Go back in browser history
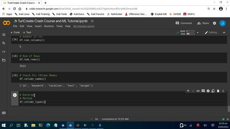The height and width of the screenshot is (129, 230). (x=4, y=9)
